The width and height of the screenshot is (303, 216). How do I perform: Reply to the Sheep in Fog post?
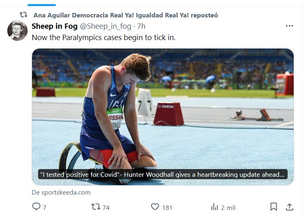(36, 207)
